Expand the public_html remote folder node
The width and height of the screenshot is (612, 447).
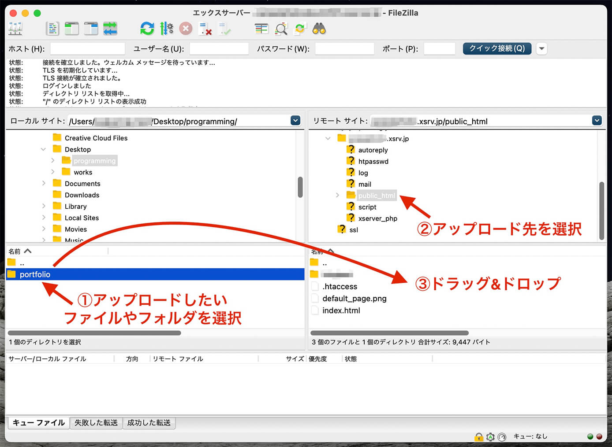[x=337, y=195]
